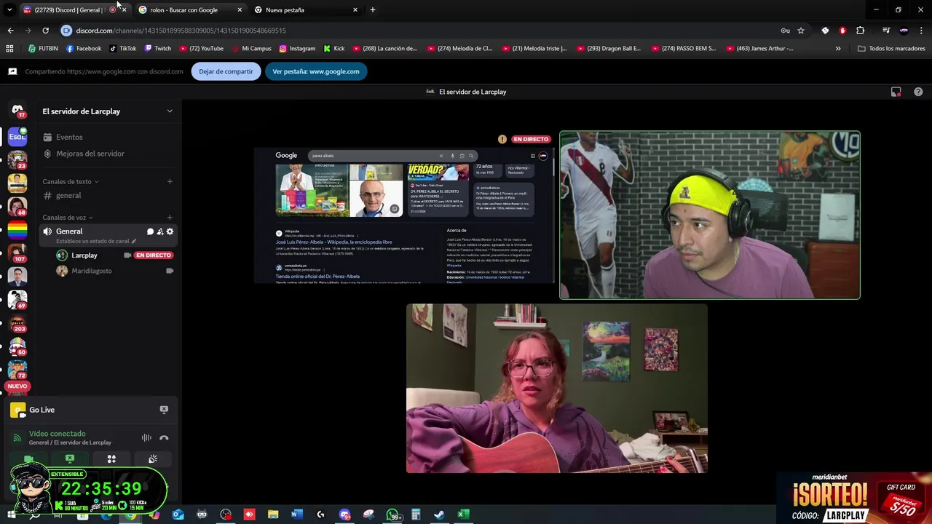Toggle screen share button in voice panel
This screenshot has height=524, width=932.
coord(70,459)
